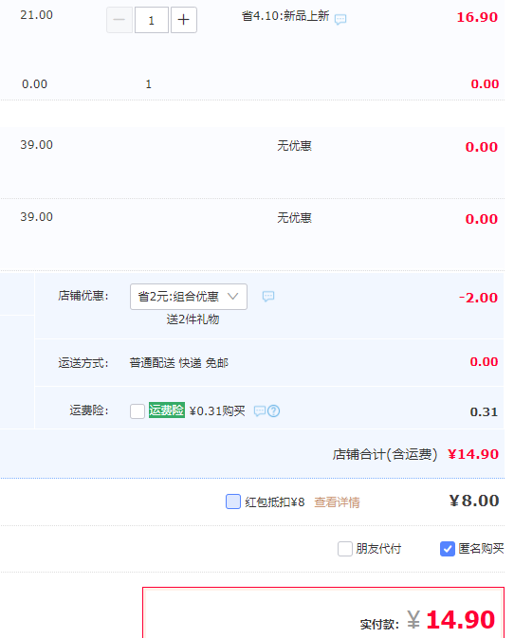Click the 送2件礼物 text under discount
This screenshot has width=514, height=638.
pyautogui.click(x=193, y=319)
